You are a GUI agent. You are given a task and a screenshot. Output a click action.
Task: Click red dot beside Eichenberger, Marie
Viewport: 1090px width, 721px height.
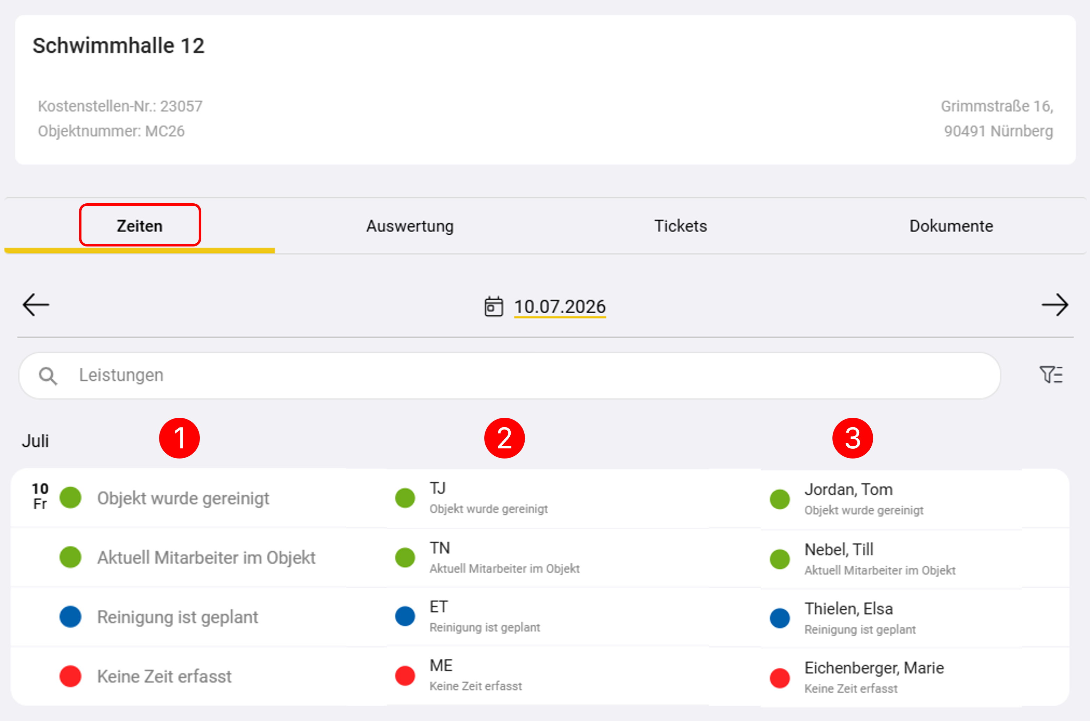[780, 678]
